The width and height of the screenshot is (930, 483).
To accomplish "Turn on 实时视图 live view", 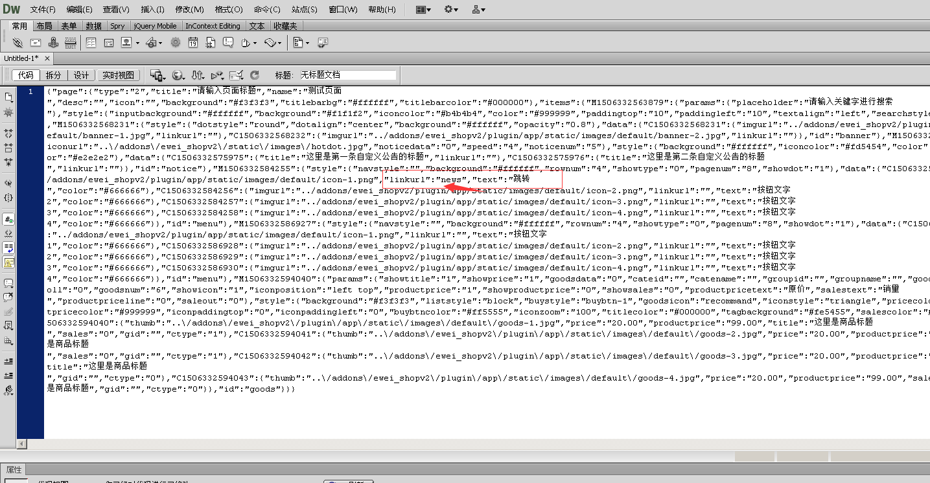I will click(118, 75).
